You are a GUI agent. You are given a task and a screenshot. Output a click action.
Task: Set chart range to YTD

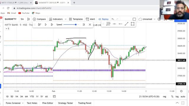(x=32, y=97)
